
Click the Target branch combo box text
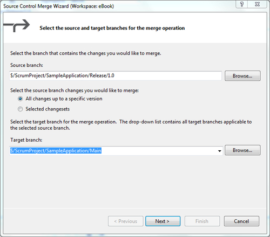(56, 151)
